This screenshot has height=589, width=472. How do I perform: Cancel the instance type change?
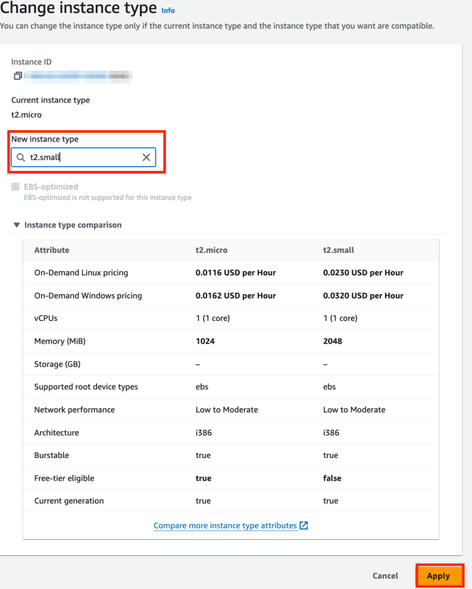[385, 576]
